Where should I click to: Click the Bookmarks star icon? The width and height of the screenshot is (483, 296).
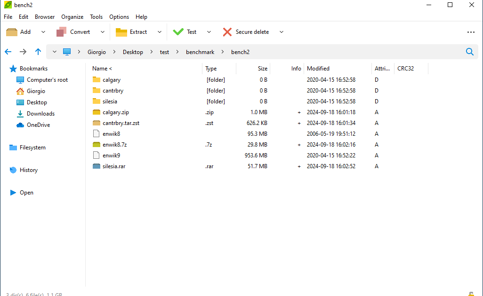point(13,69)
